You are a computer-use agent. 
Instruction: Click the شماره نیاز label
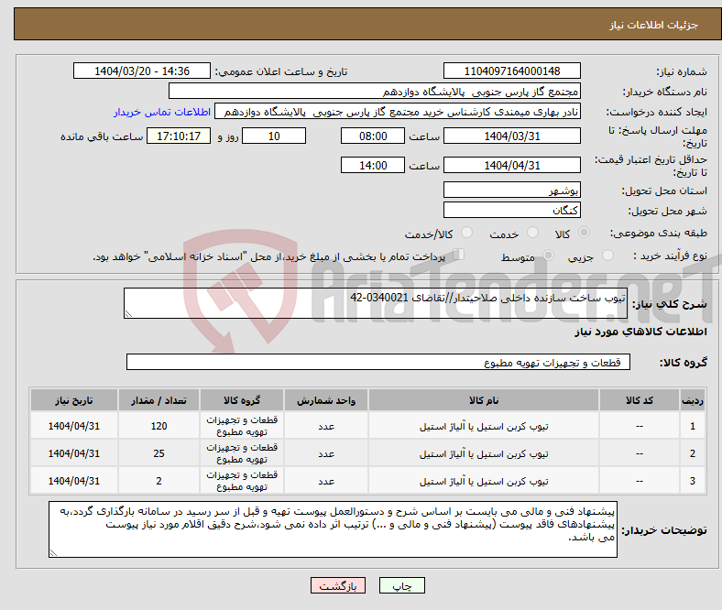tap(682, 71)
